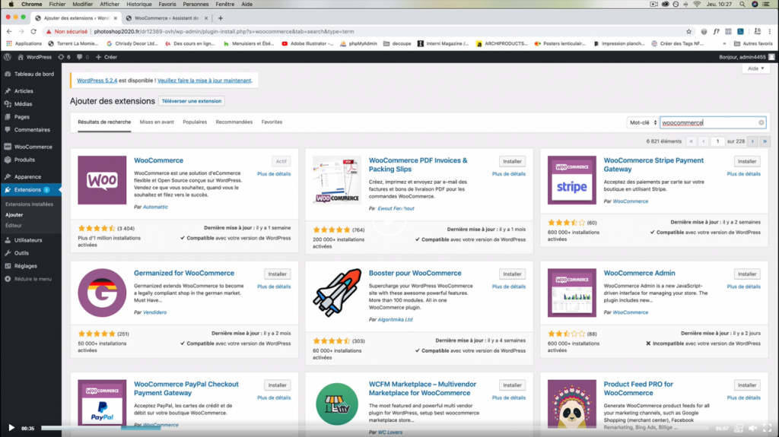Open Médias in sidebar
This screenshot has height=437, width=779.
pos(23,104)
